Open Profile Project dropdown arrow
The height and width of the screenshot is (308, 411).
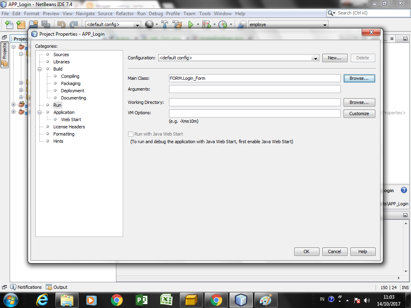coord(231,24)
